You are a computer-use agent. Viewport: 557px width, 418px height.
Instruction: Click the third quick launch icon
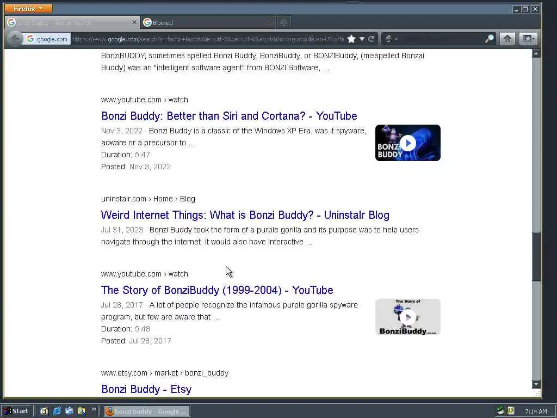[x=69, y=411]
